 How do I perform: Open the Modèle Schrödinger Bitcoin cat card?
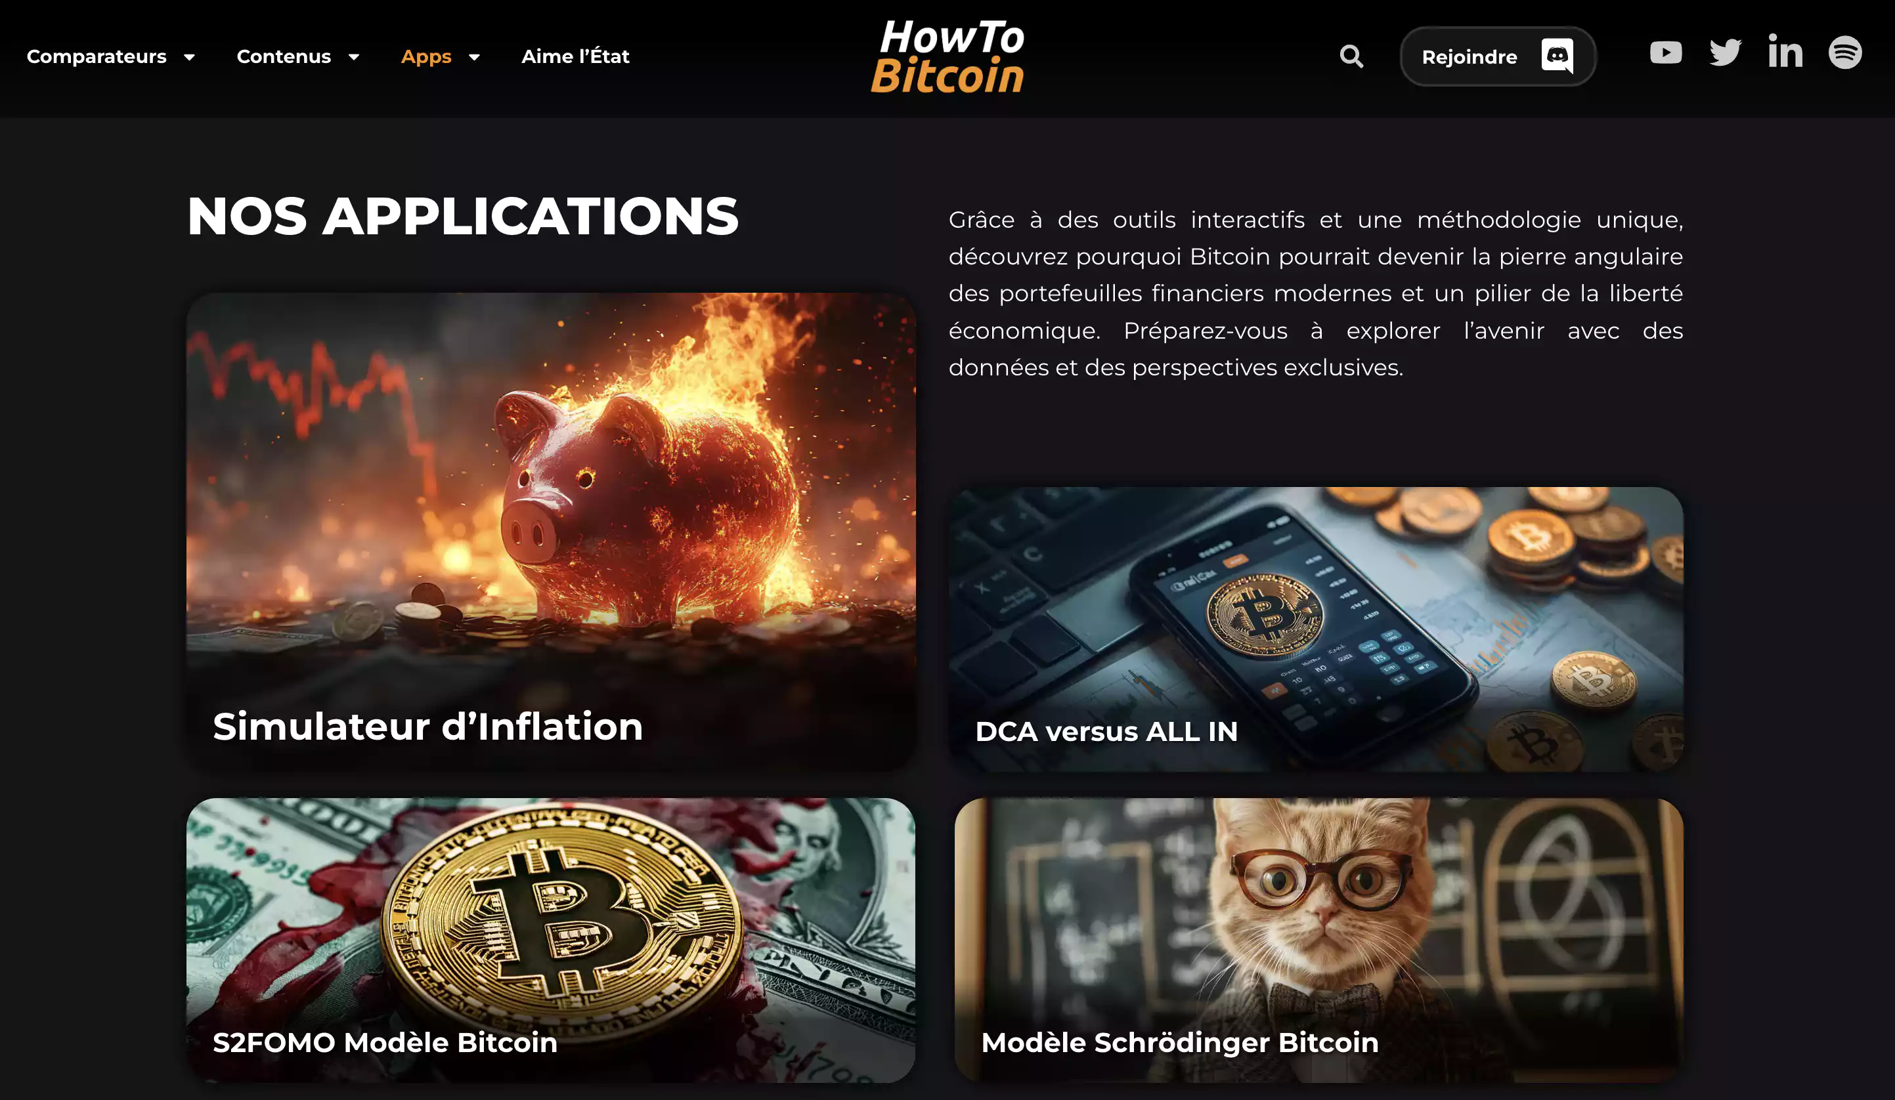pos(1318,940)
